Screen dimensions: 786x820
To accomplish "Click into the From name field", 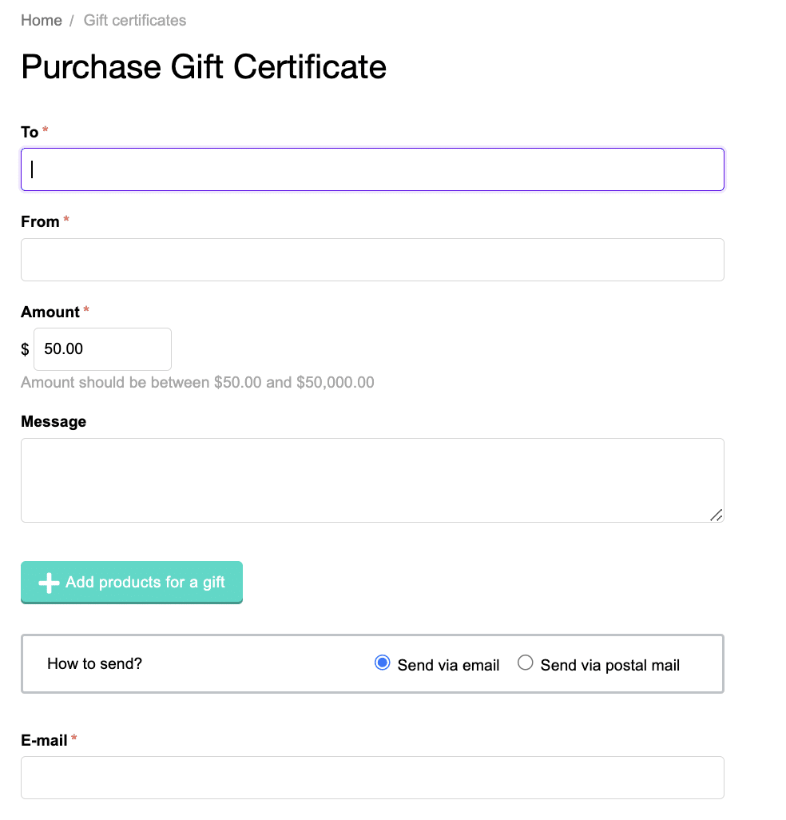I will (x=372, y=260).
